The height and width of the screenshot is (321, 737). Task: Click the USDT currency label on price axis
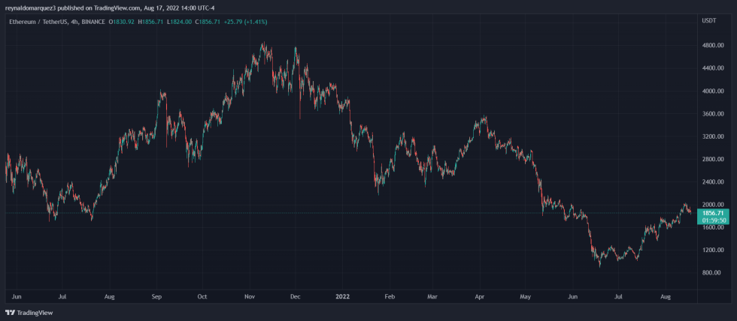(708, 22)
